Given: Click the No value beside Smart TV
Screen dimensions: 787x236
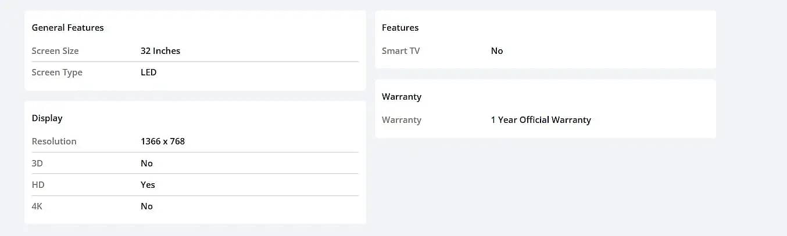Looking at the screenshot, I should click(497, 50).
